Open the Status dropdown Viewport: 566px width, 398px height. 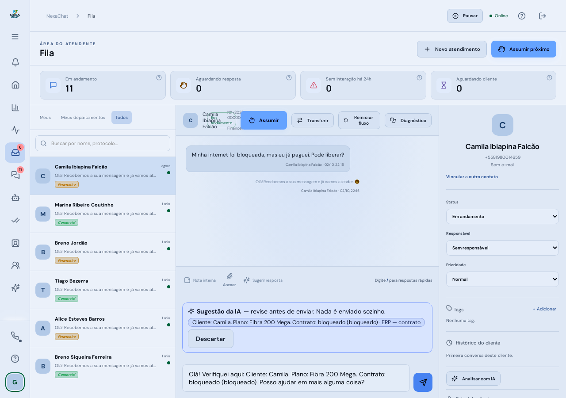[x=502, y=216]
